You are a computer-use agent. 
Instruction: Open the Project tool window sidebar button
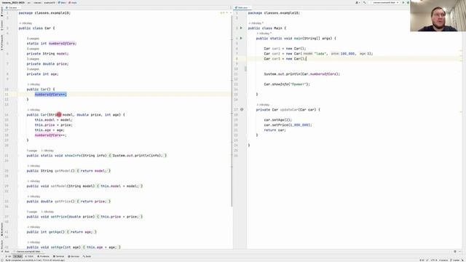coord(1,12)
